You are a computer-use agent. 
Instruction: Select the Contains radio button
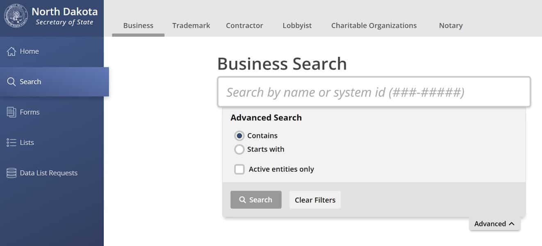click(239, 136)
